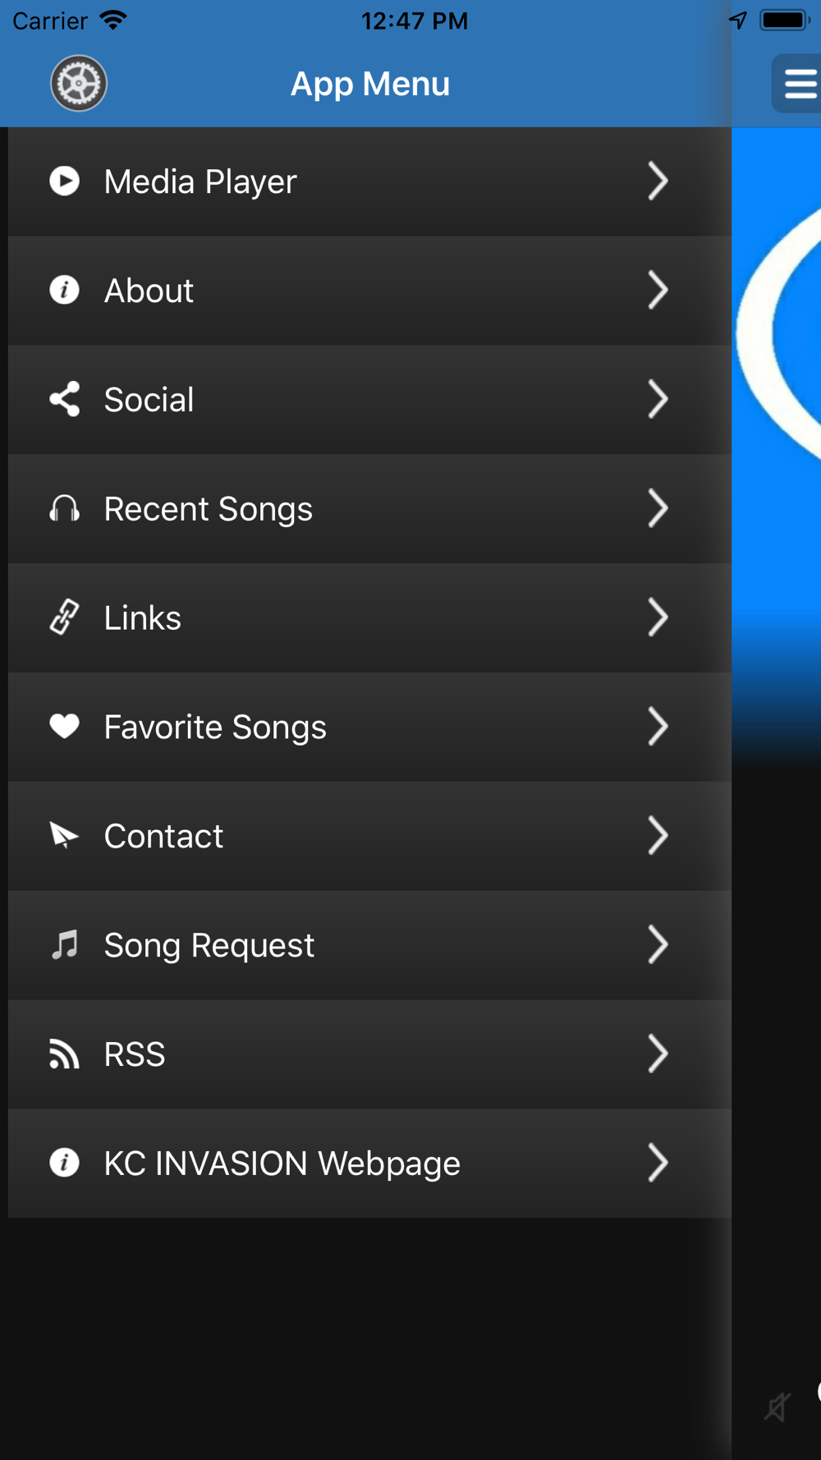Tap the RSS feed icon
821x1460 pixels.
point(64,1054)
